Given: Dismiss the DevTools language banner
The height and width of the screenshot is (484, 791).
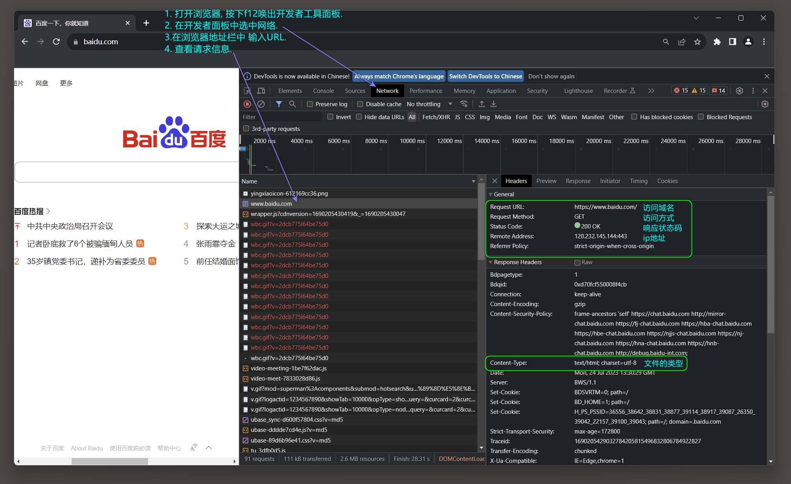Looking at the screenshot, I should tap(767, 76).
